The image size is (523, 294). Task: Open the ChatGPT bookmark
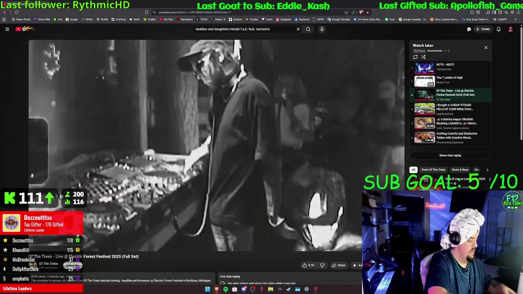pyautogui.click(x=500, y=19)
